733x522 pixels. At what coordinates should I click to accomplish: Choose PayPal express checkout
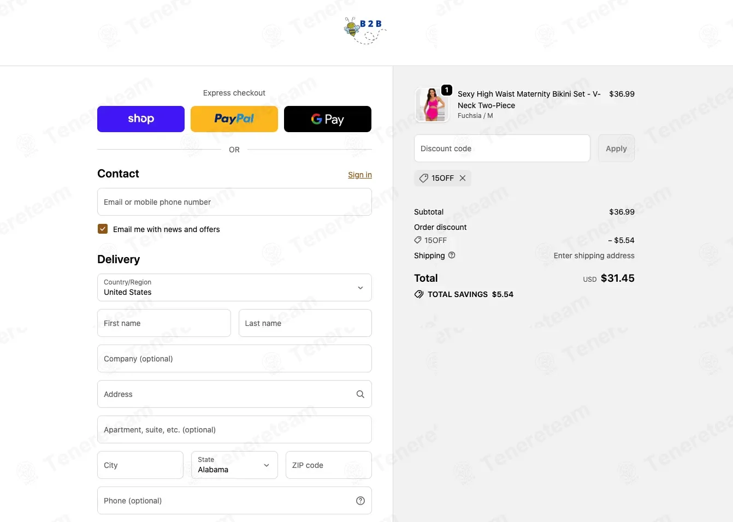pyautogui.click(x=234, y=119)
